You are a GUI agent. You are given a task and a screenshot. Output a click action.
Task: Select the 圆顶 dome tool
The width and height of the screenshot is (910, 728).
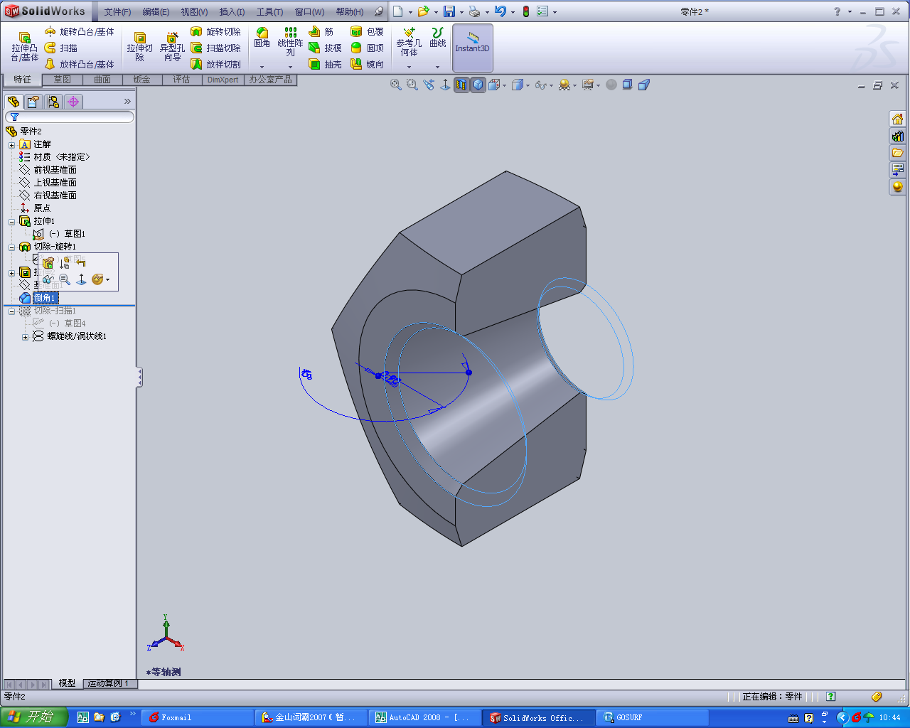point(367,48)
